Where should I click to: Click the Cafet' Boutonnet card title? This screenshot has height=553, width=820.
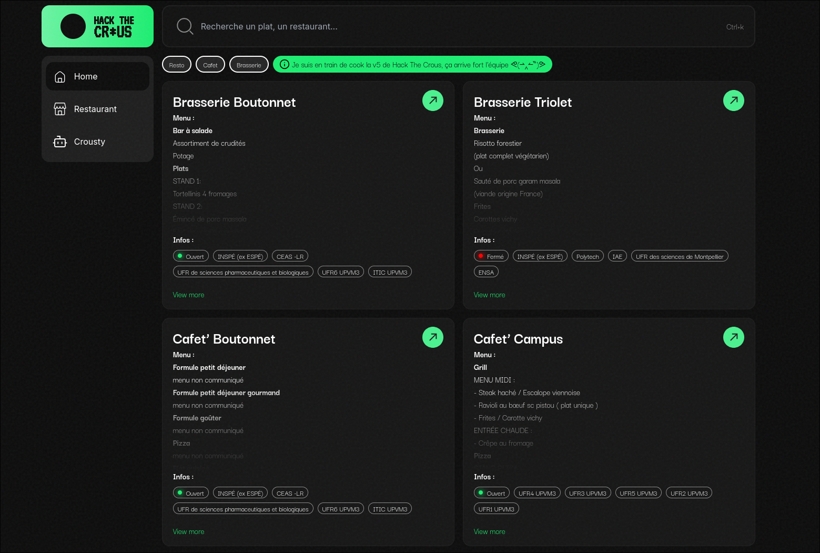pyautogui.click(x=224, y=339)
